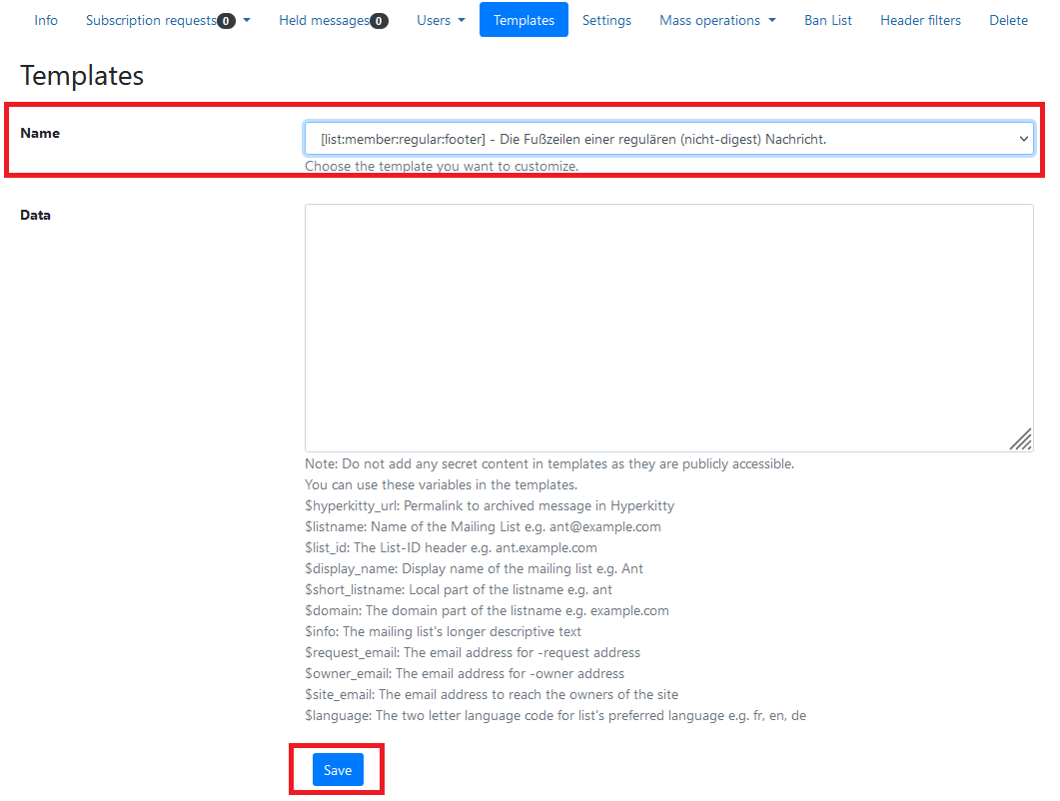This screenshot has width=1060, height=801.
Task: Select the Templates tab
Action: [524, 21]
